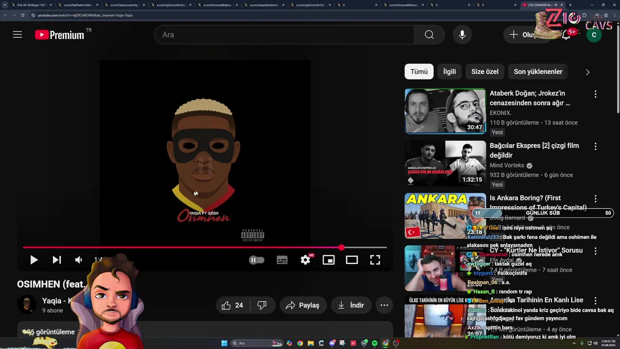Open player settings gear
620x349 pixels.
pyautogui.click(x=305, y=260)
